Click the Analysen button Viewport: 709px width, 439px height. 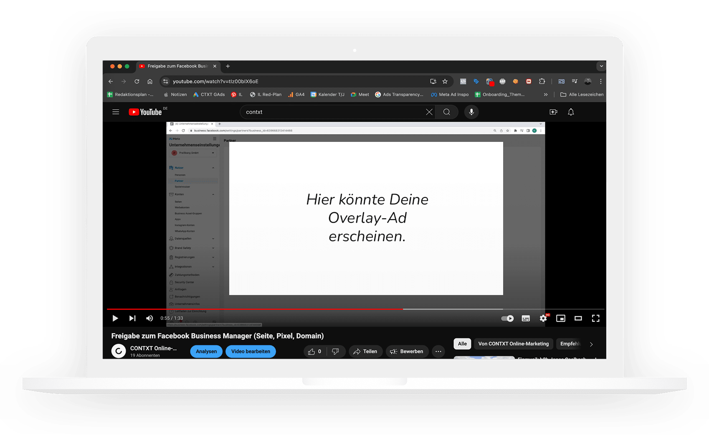click(206, 351)
